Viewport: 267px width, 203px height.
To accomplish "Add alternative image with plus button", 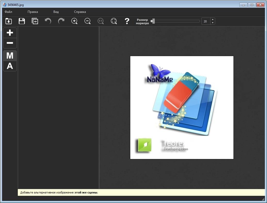I will pyautogui.click(x=10, y=33).
